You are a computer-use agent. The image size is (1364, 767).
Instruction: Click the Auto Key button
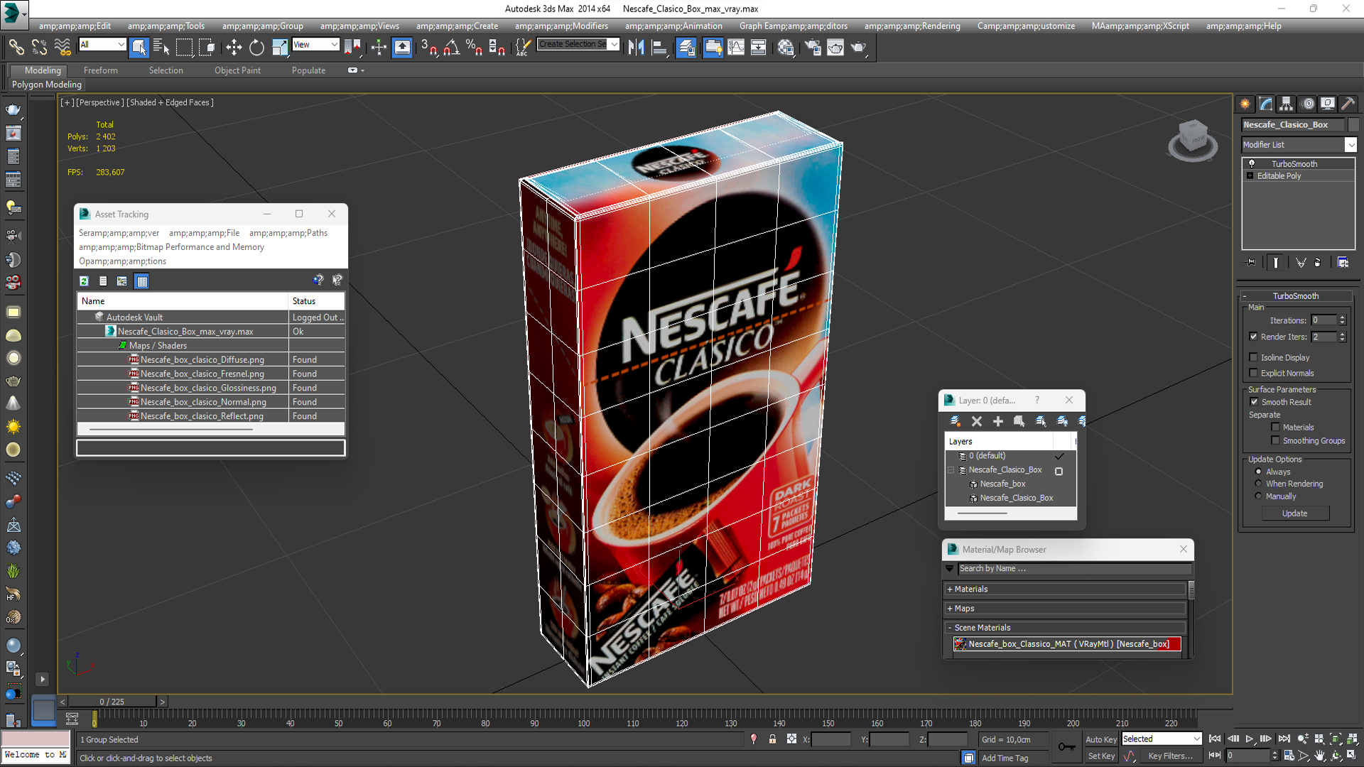[1100, 739]
